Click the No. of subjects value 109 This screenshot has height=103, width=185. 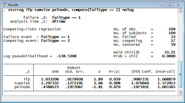tap(172, 33)
